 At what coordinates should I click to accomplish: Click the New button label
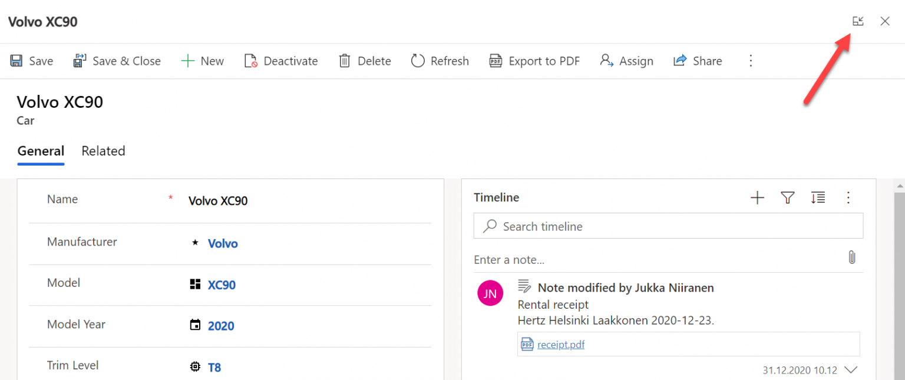[x=212, y=61]
